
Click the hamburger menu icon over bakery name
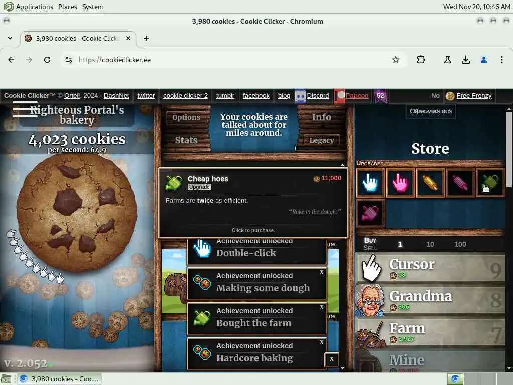25,109
